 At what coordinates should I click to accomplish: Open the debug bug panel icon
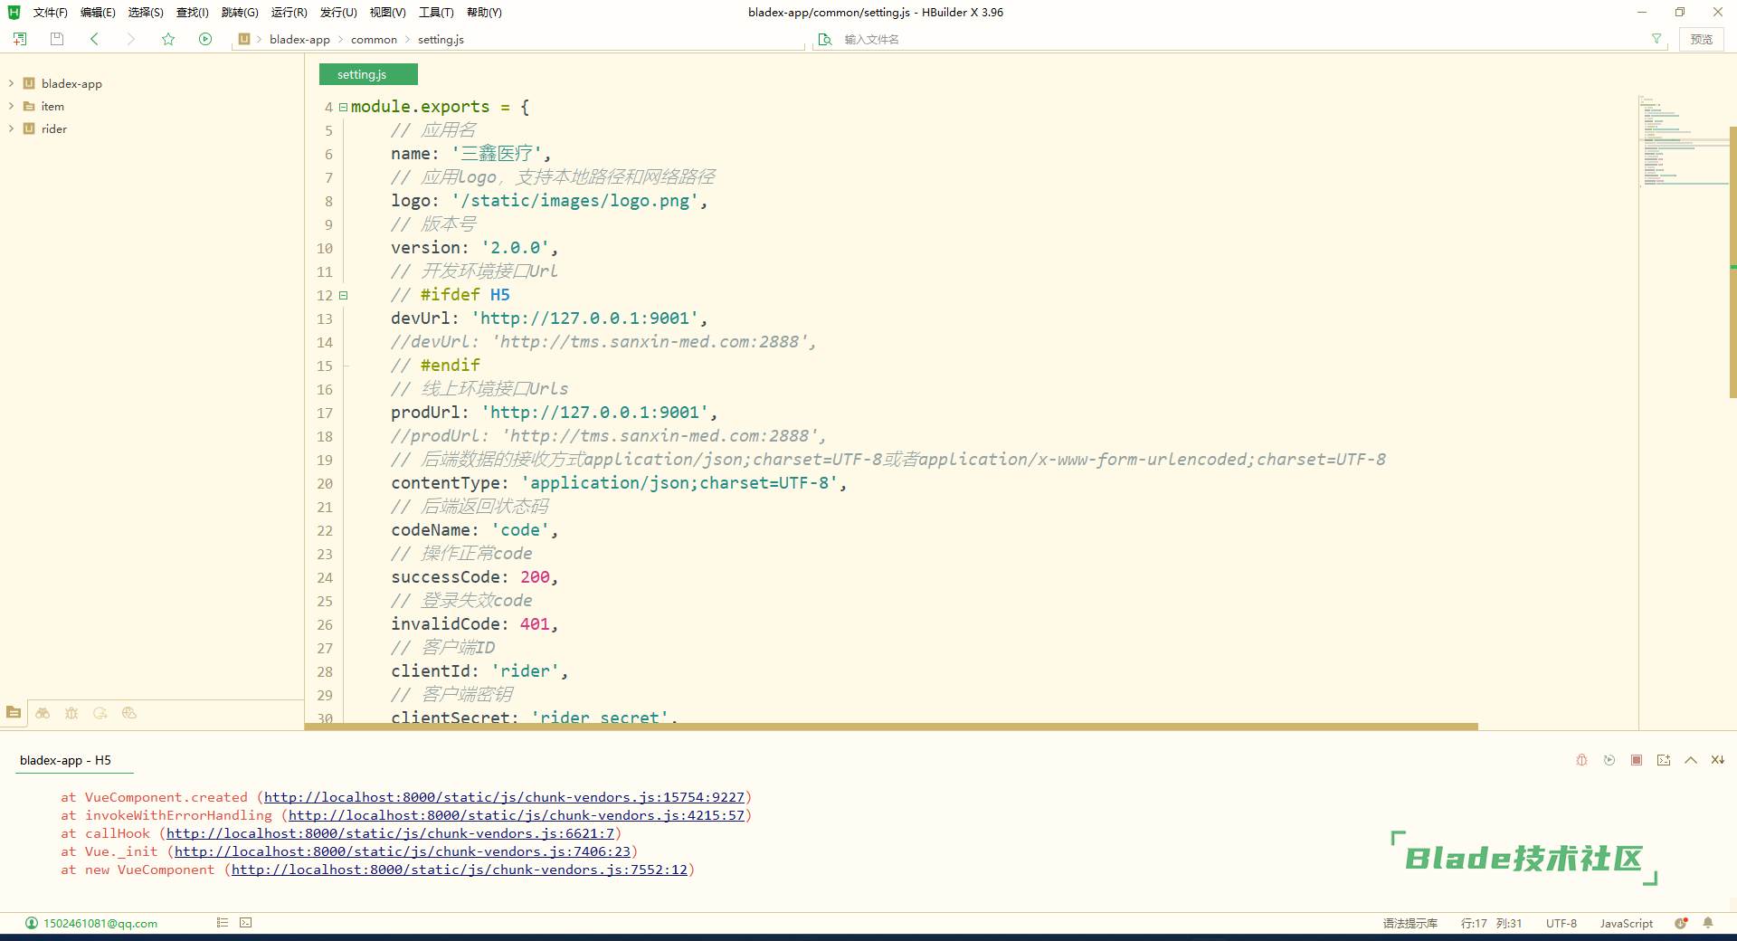71,713
